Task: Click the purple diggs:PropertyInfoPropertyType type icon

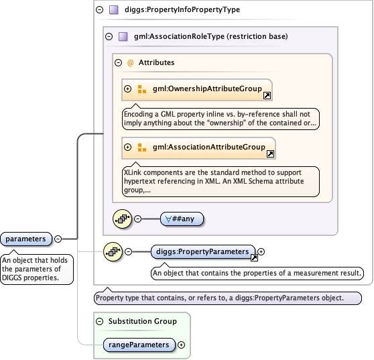Action: pos(114,10)
